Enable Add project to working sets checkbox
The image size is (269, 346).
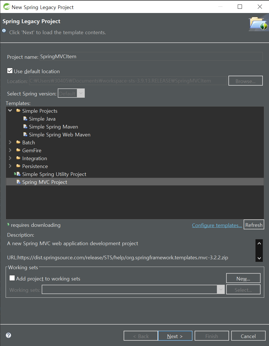pos(12,278)
